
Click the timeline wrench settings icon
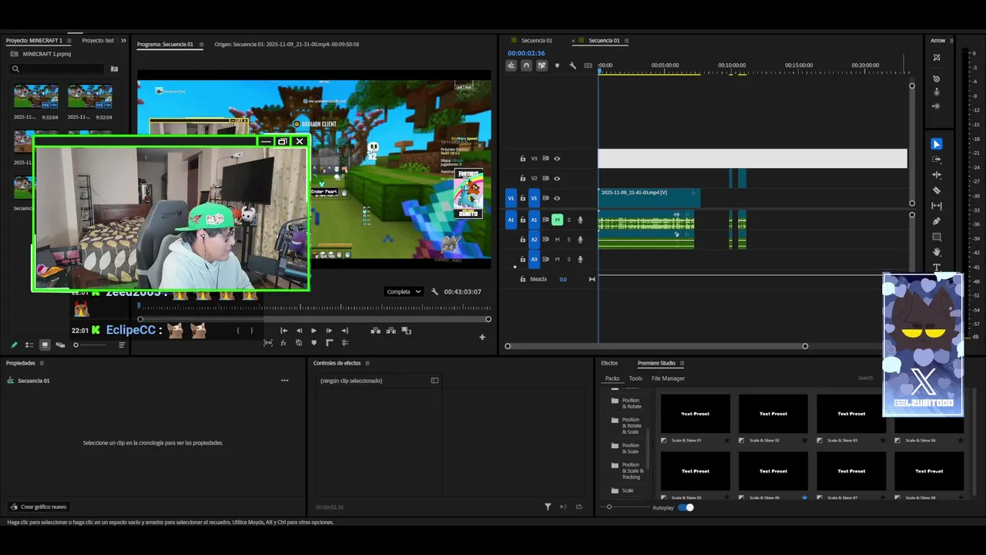(x=572, y=66)
